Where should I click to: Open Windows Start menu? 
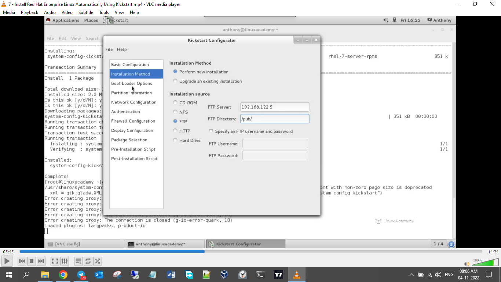(8, 275)
